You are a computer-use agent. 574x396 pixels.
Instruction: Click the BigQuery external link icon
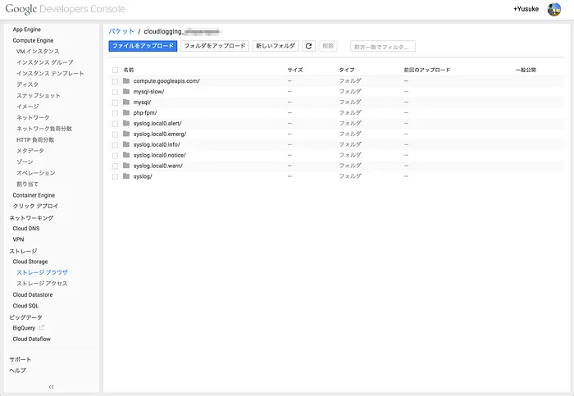pyautogui.click(x=41, y=328)
